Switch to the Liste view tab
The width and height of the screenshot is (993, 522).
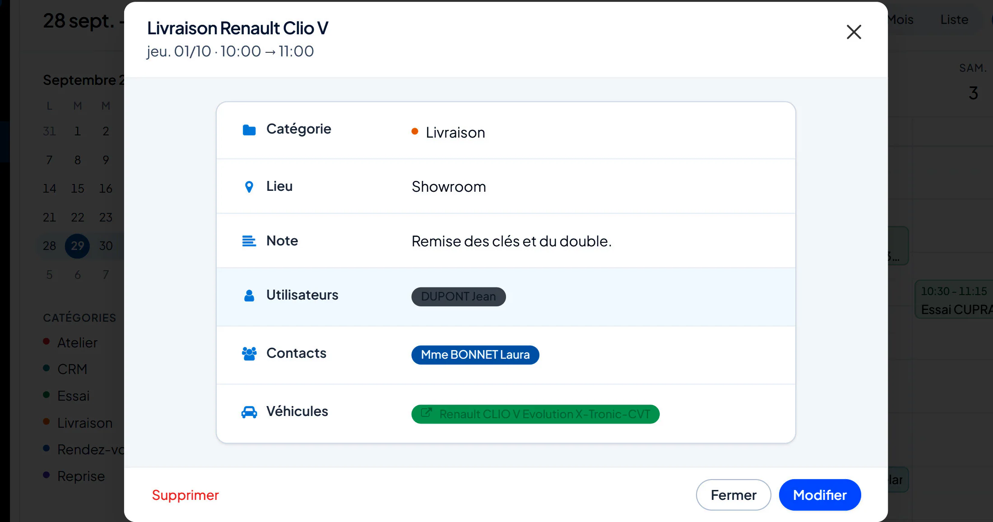pyautogui.click(x=954, y=20)
